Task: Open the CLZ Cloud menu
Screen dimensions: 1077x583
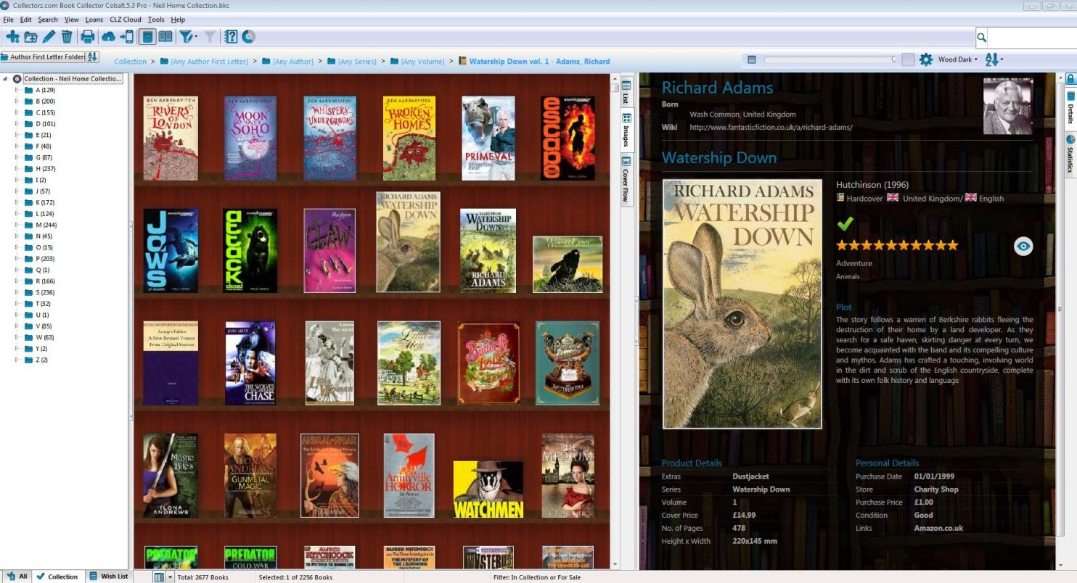Action: coord(126,20)
